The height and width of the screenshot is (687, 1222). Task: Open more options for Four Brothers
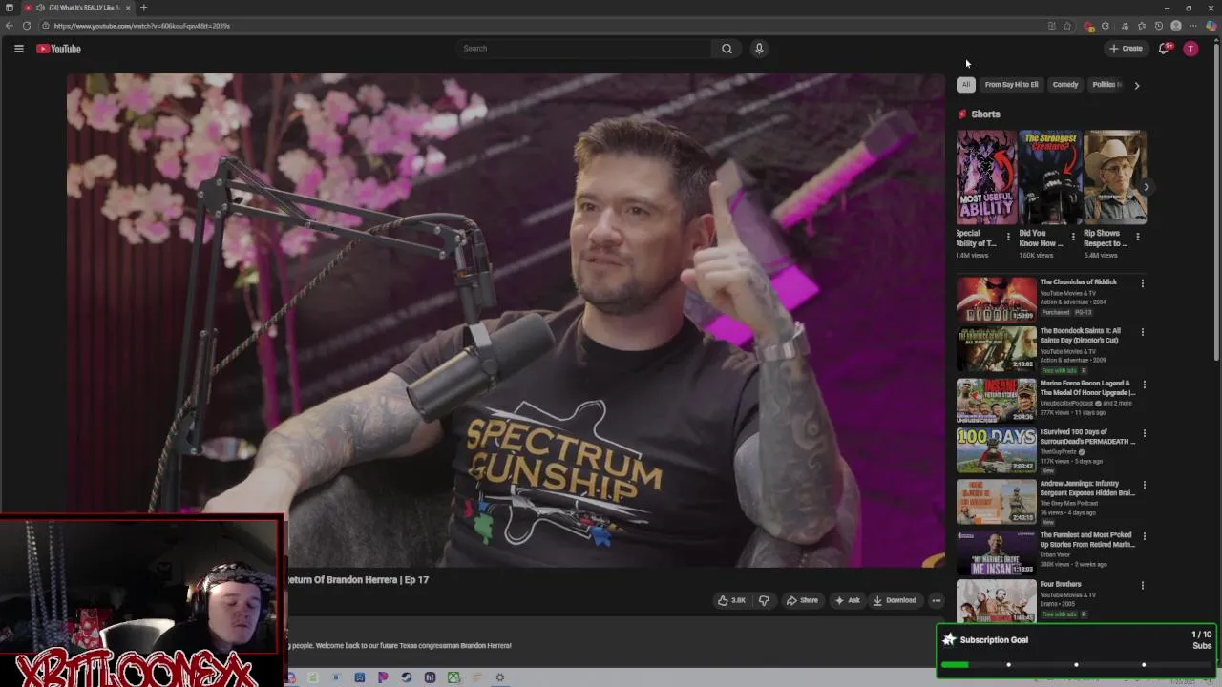point(1142,585)
